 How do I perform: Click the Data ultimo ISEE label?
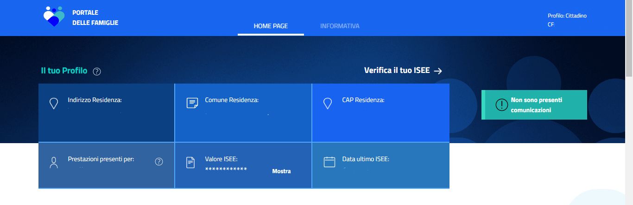[366, 159]
